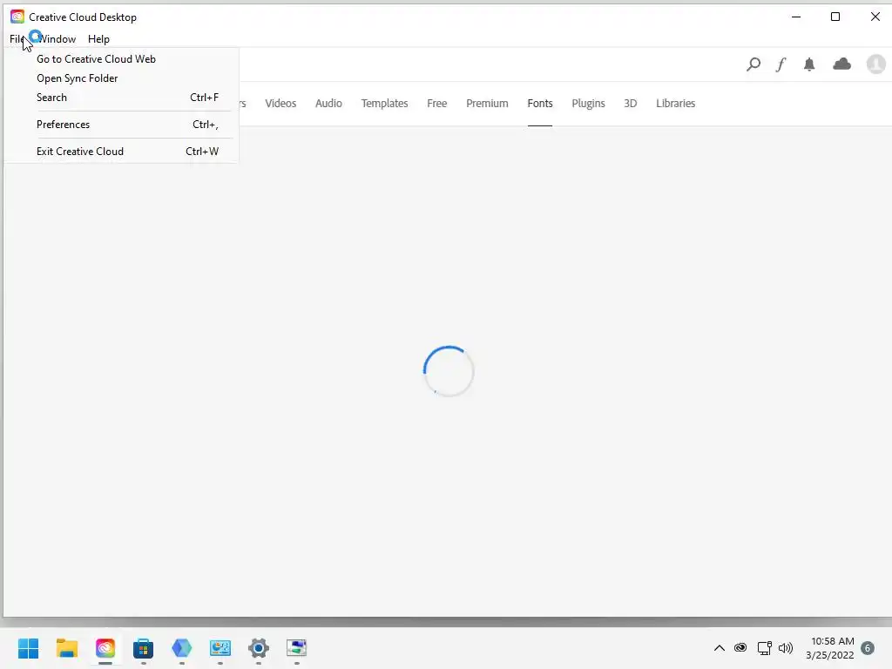Switch to the Audio tab
The image size is (892, 669).
point(328,104)
